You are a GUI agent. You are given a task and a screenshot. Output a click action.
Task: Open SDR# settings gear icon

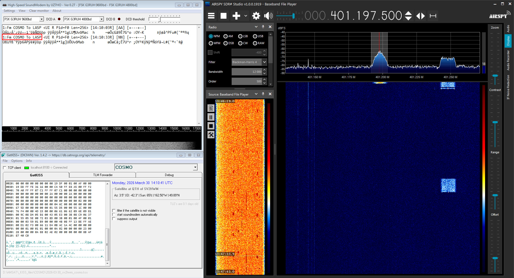click(256, 16)
